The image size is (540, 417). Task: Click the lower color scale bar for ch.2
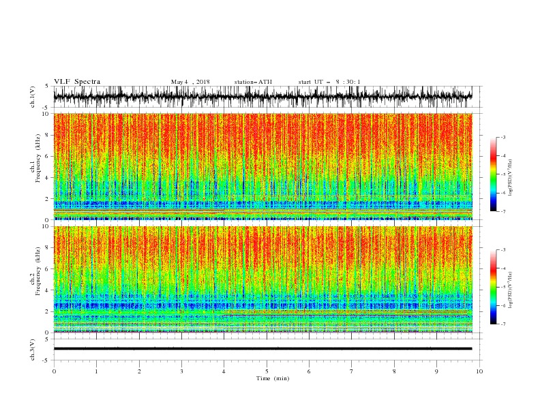click(x=494, y=287)
